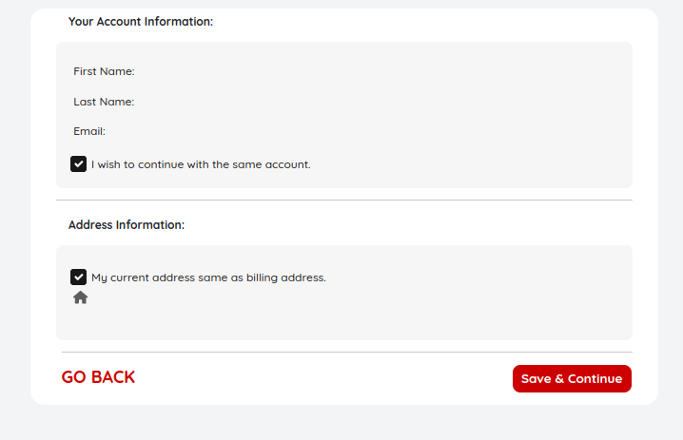Click the home address icon

(x=81, y=297)
